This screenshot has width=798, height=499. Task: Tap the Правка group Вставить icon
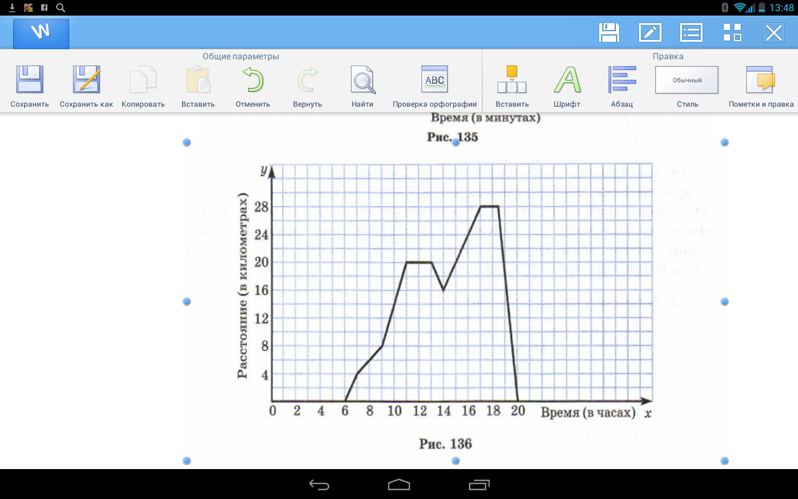tap(512, 80)
